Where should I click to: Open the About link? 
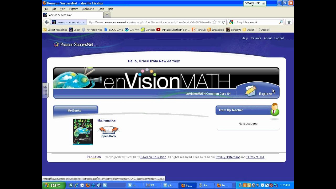268,38
